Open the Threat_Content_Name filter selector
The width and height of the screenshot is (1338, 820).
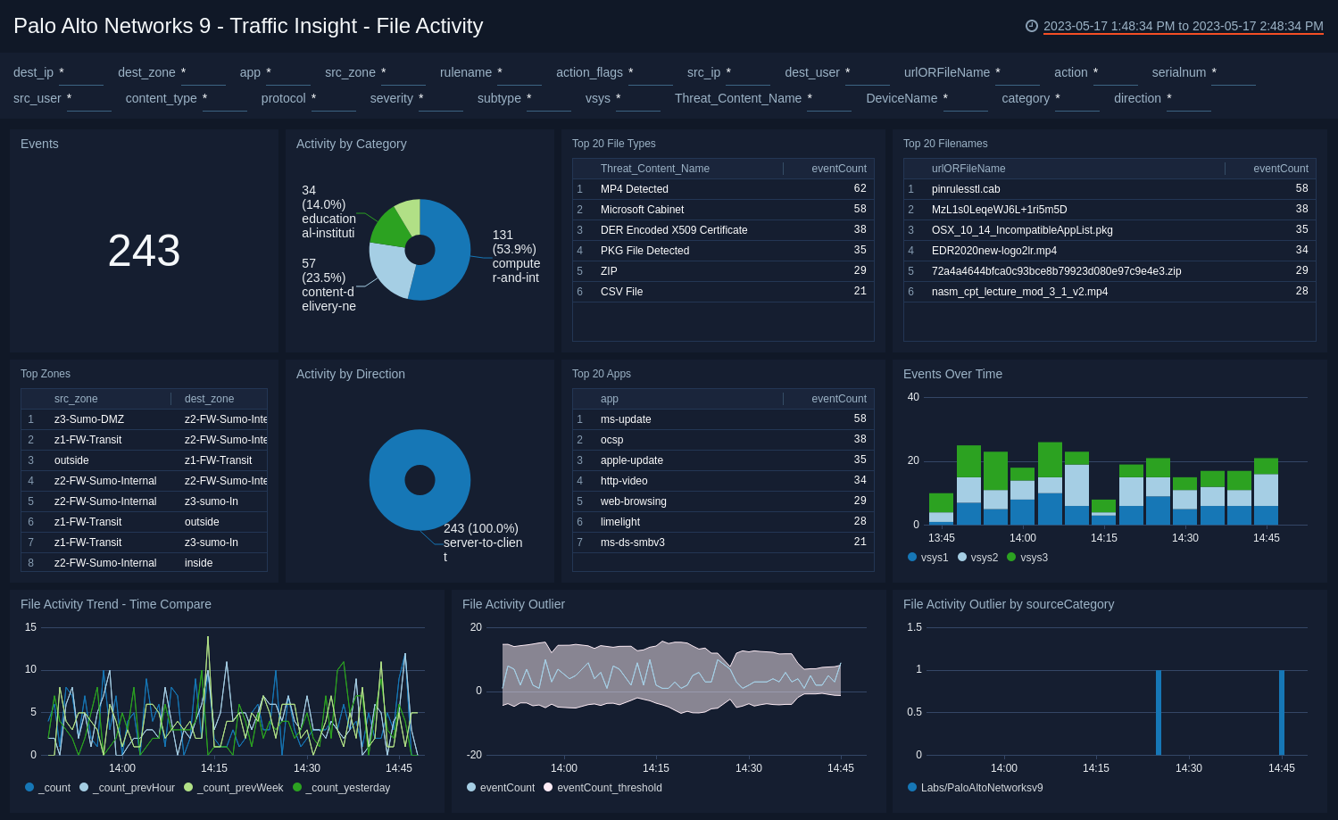coord(828,99)
